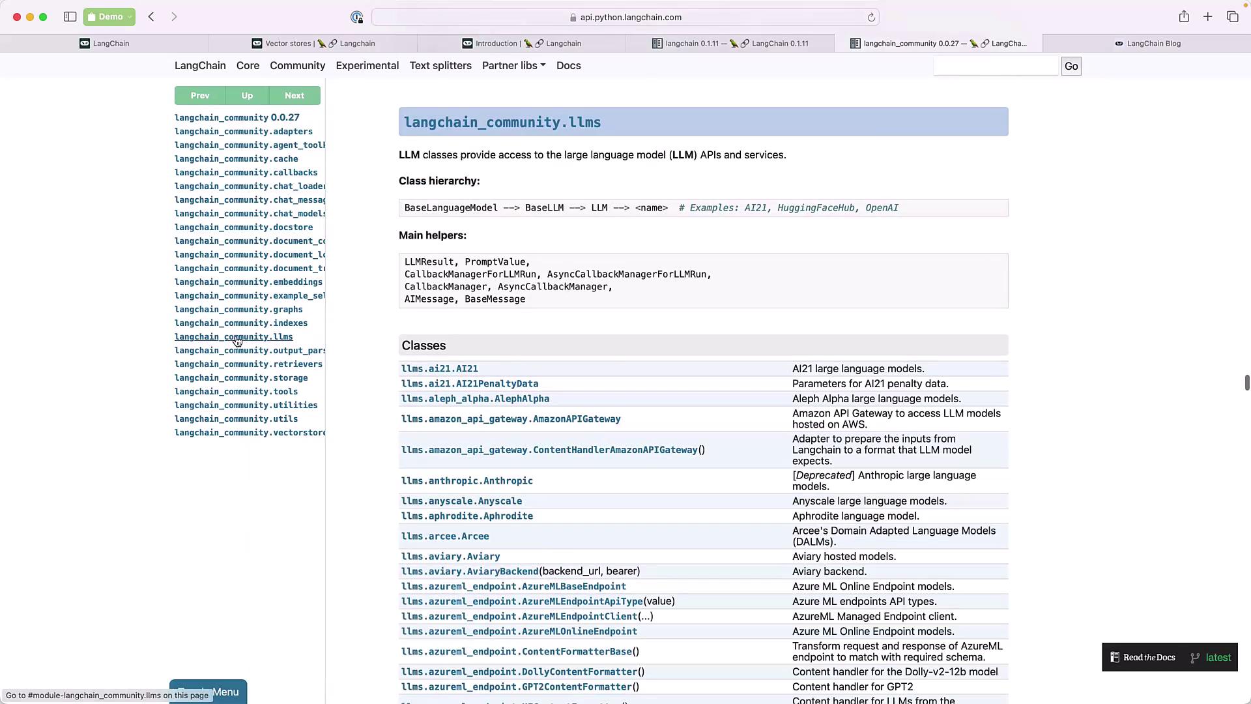Open the Experimental nav menu item

(367, 66)
